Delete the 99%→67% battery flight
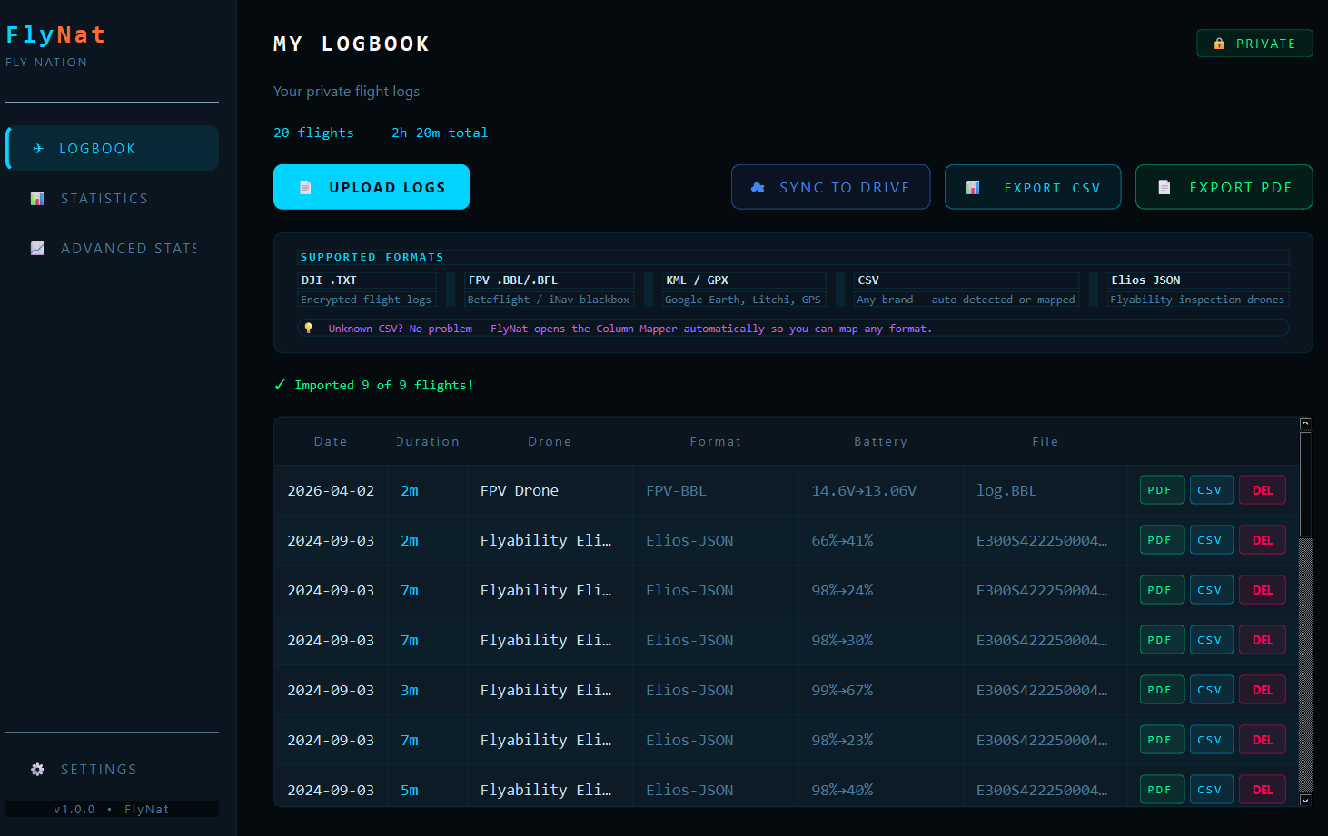This screenshot has width=1328, height=836. (1263, 690)
